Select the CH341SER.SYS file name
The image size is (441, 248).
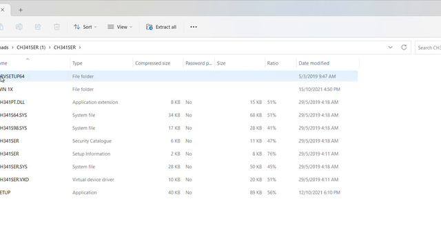click(x=14, y=167)
